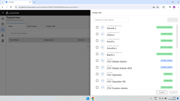Check the box for Aisha L

[97, 34]
